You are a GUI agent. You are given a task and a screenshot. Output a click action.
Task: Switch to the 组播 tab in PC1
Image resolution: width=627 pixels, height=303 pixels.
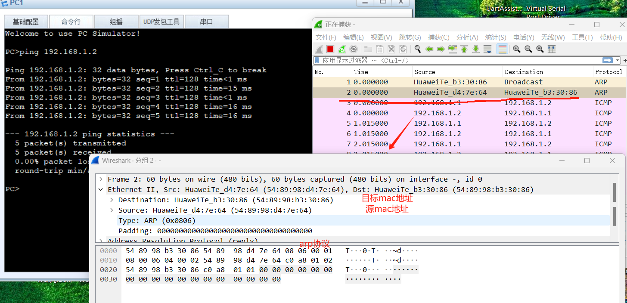coord(116,22)
